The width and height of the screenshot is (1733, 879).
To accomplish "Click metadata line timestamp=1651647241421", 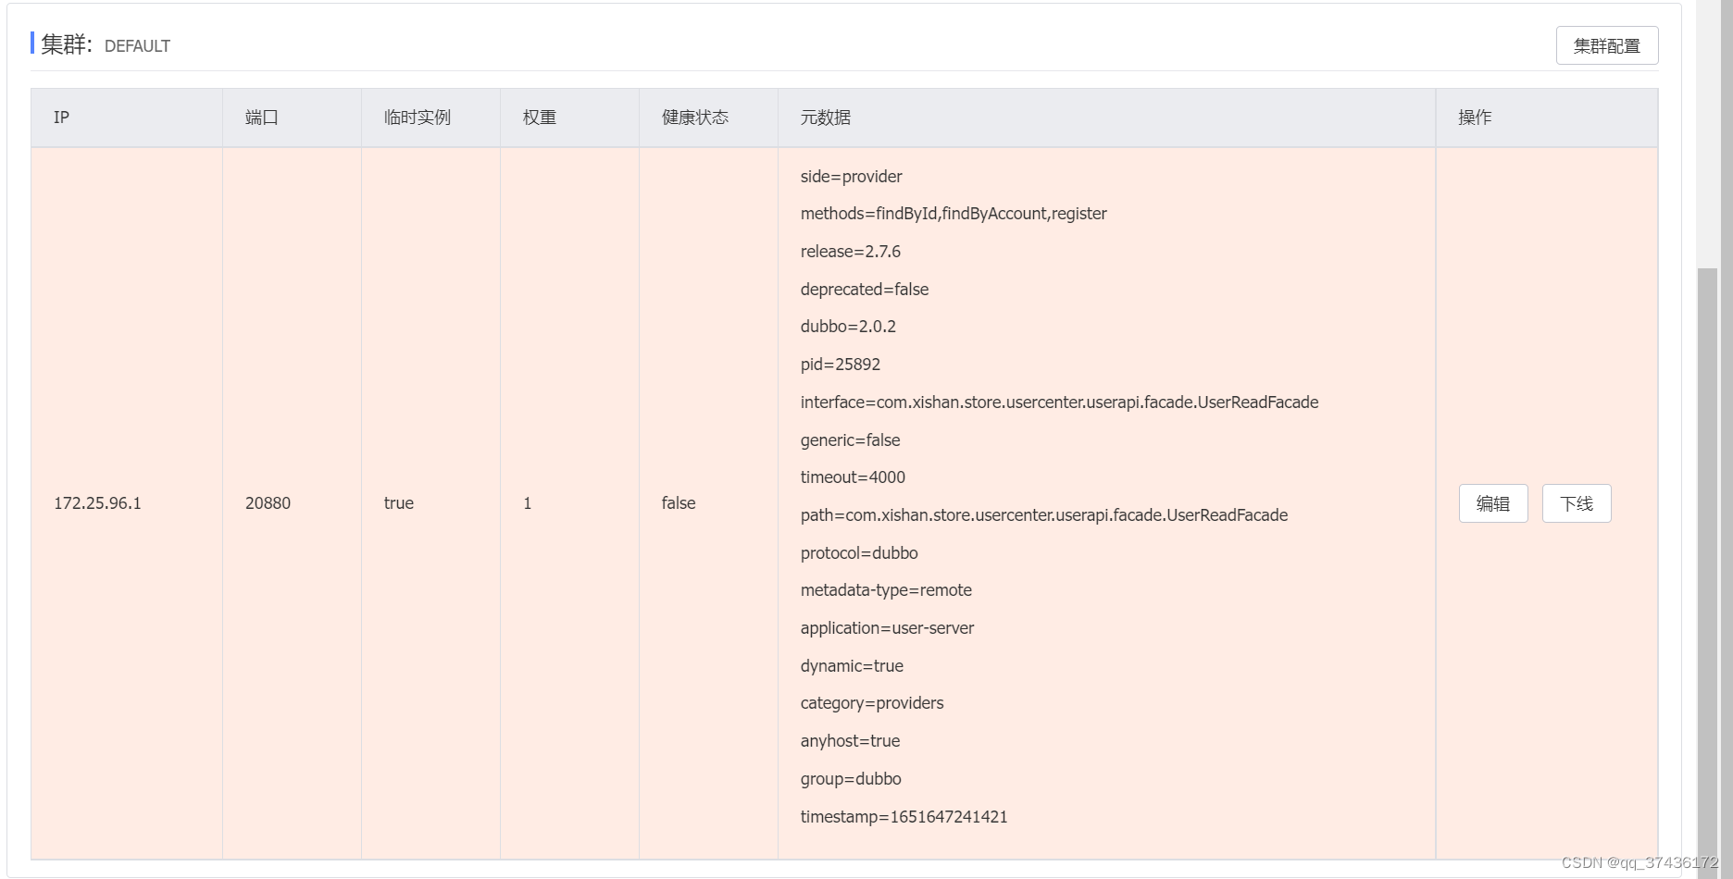I will 904,817.
